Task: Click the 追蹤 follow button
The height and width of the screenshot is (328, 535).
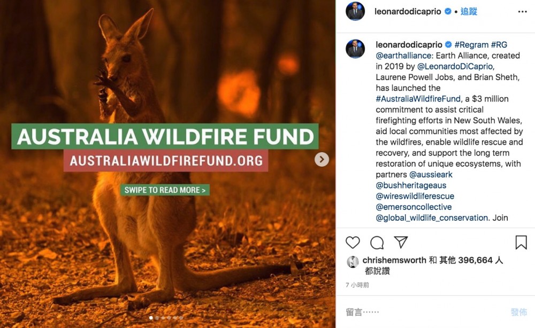Action: pos(469,11)
